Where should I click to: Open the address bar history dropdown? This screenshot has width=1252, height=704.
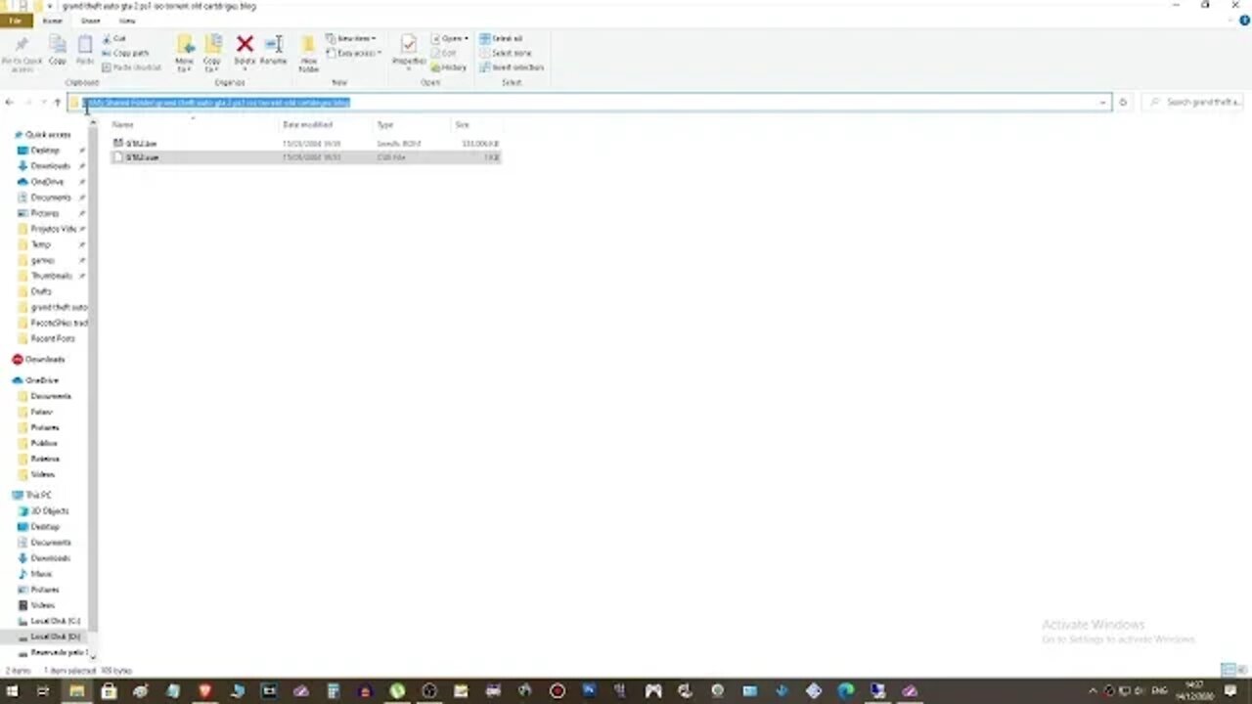[1102, 102]
